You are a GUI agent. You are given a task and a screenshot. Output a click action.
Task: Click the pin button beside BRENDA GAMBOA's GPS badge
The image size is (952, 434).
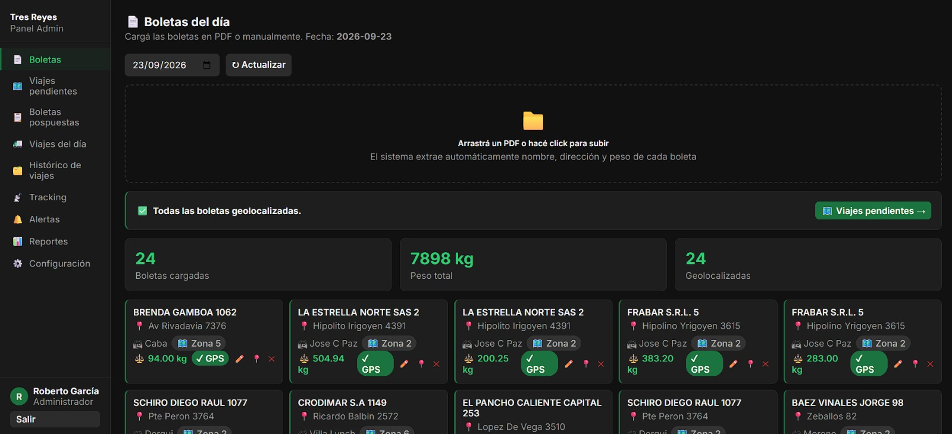(256, 358)
